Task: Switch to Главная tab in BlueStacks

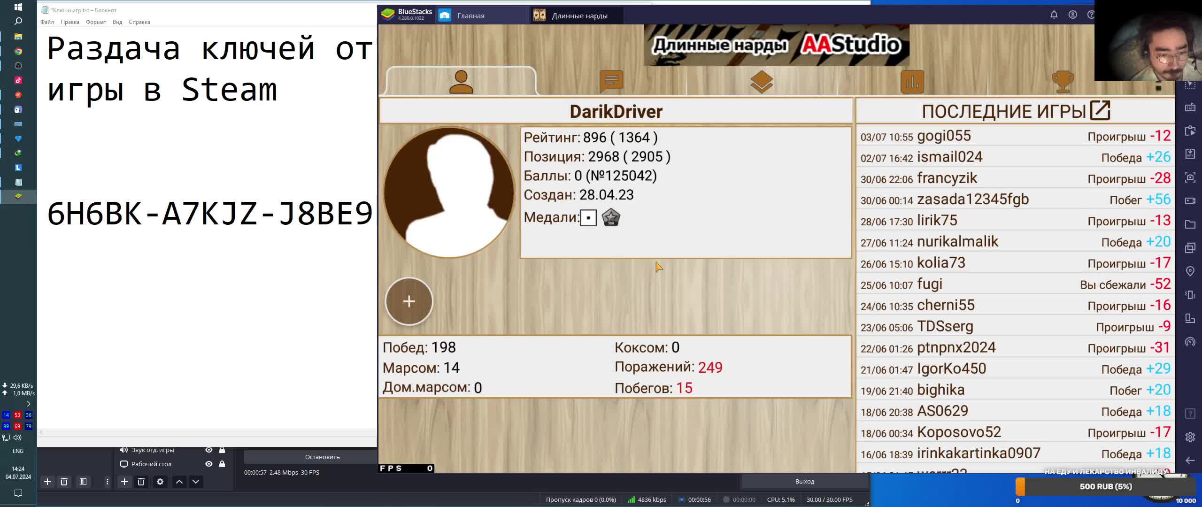Action: pos(470,15)
